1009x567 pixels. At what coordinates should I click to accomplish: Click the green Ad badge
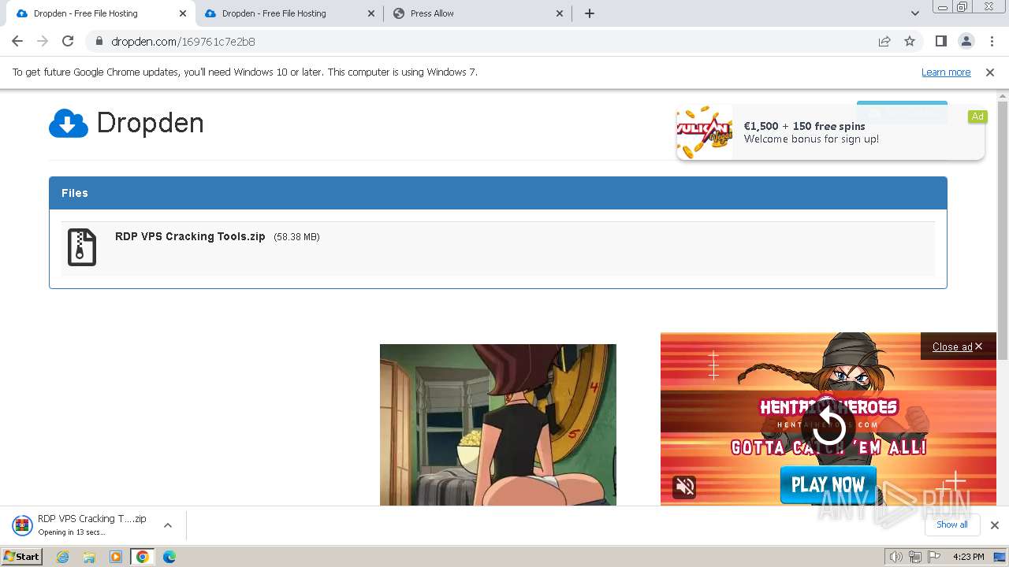[x=977, y=117]
